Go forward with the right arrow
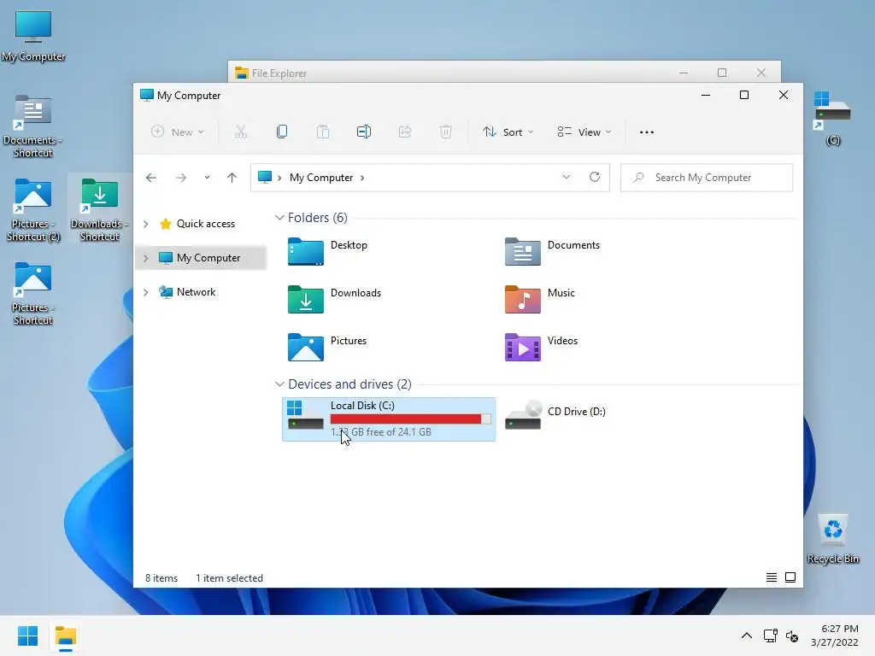875x656 pixels. (181, 178)
